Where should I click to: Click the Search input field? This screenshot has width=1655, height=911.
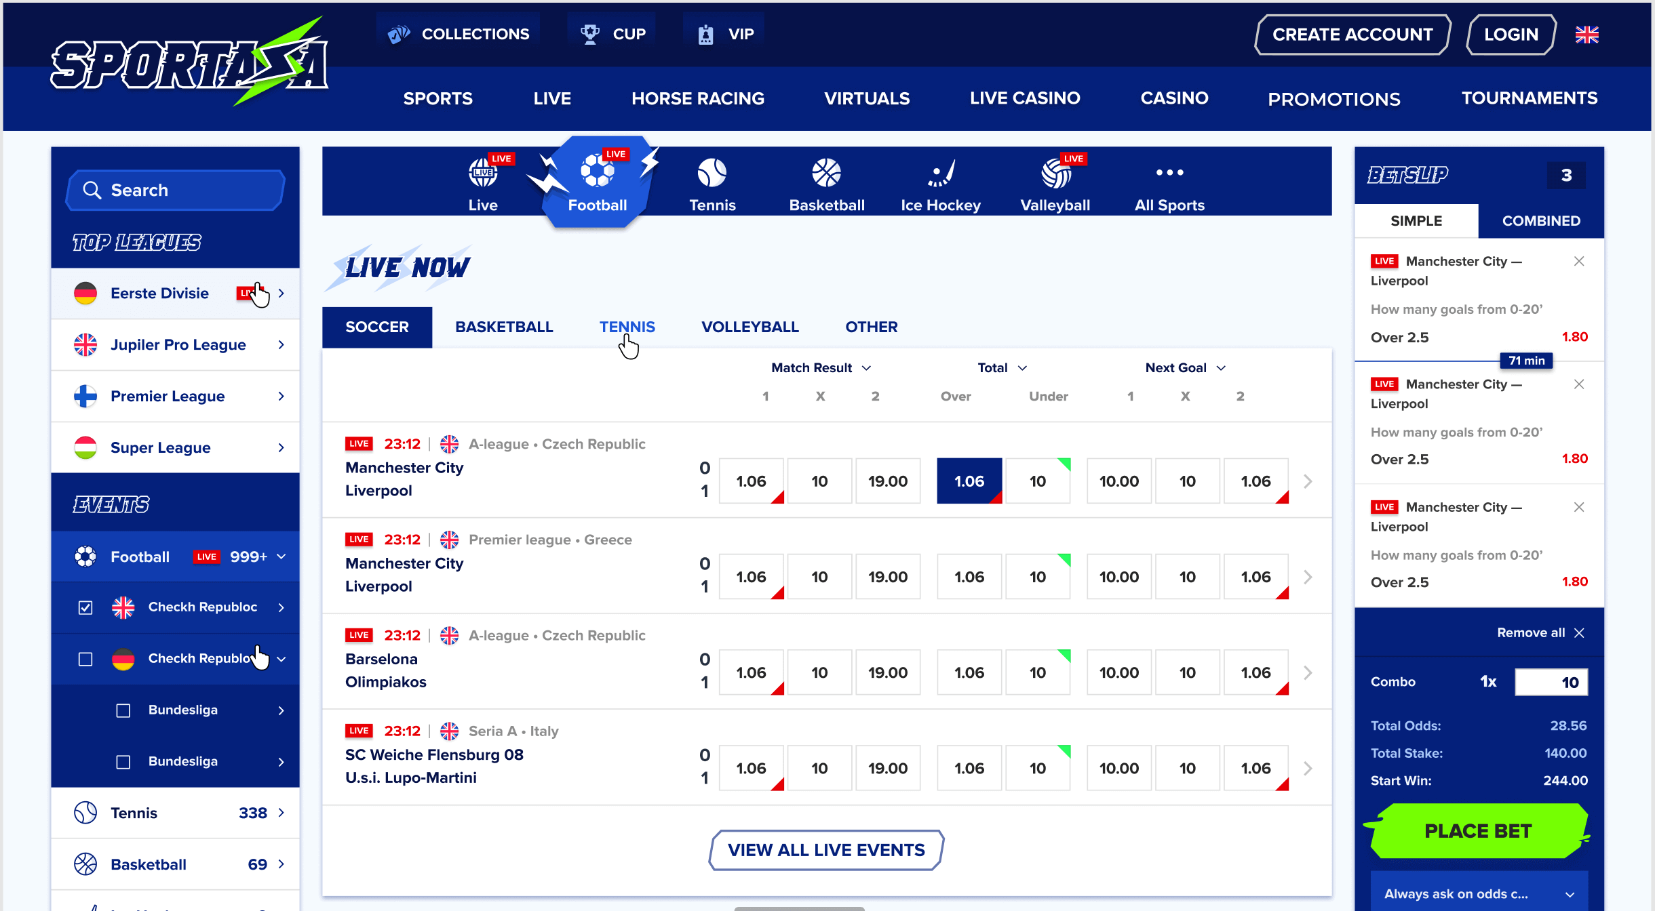(176, 190)
